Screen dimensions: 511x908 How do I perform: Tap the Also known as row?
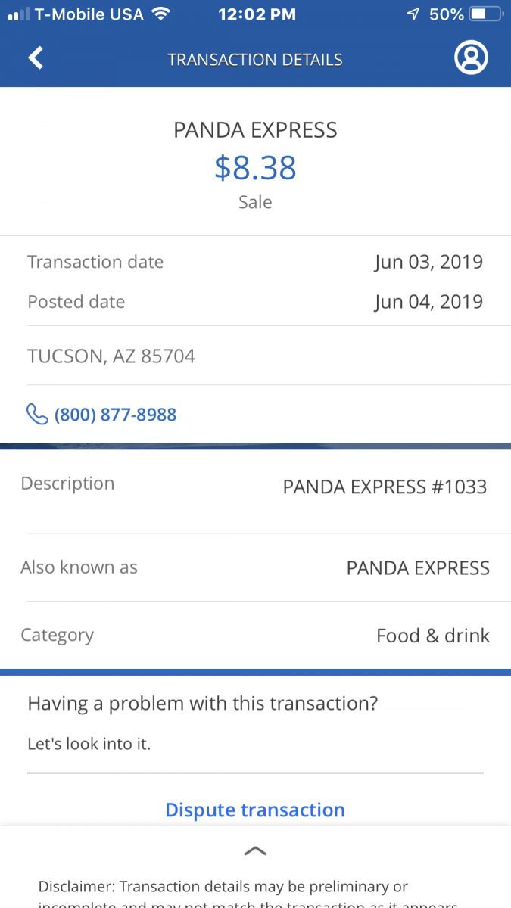[x=255, y=567]
